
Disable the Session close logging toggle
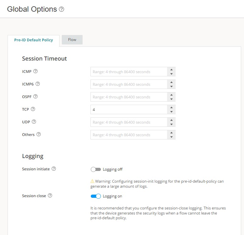tap(96, 196)
